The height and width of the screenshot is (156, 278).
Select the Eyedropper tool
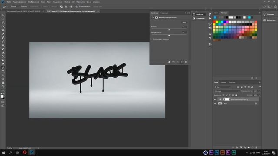pos(3,34)
